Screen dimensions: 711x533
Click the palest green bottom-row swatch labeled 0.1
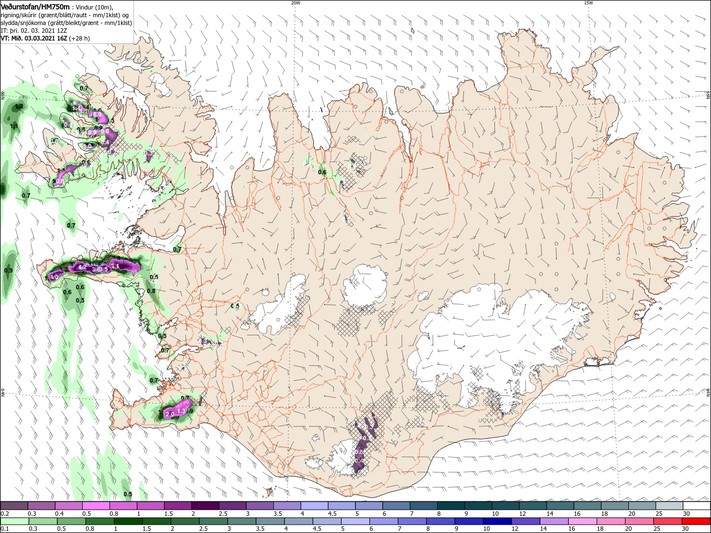[x=14, y=521]
